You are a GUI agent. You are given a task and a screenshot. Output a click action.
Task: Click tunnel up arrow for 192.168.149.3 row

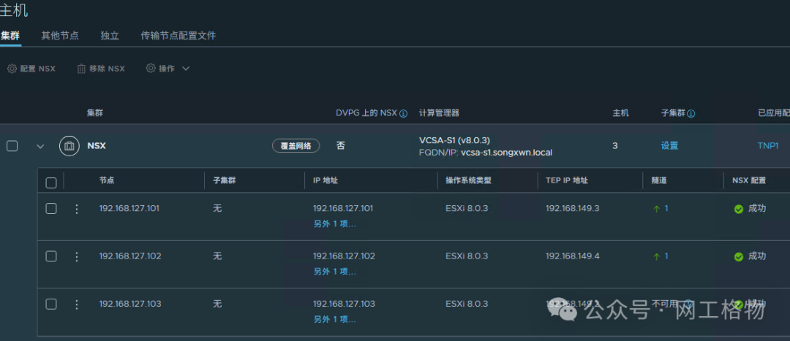(656, 209)
